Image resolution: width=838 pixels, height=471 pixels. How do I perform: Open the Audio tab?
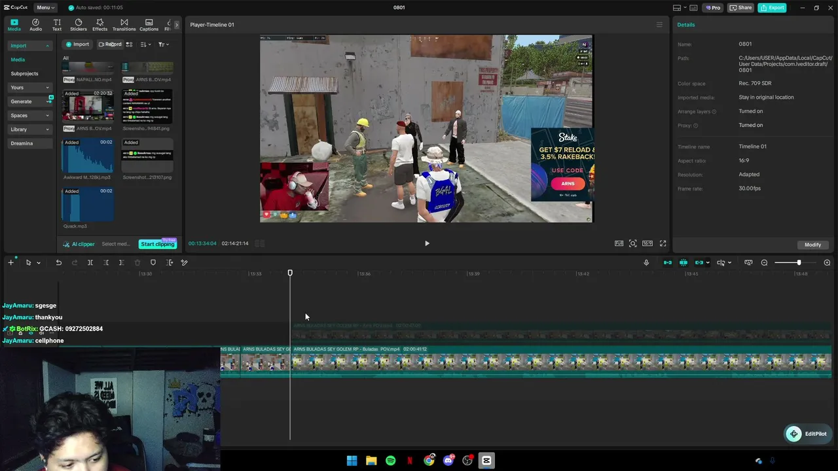[x=35, y=25]
